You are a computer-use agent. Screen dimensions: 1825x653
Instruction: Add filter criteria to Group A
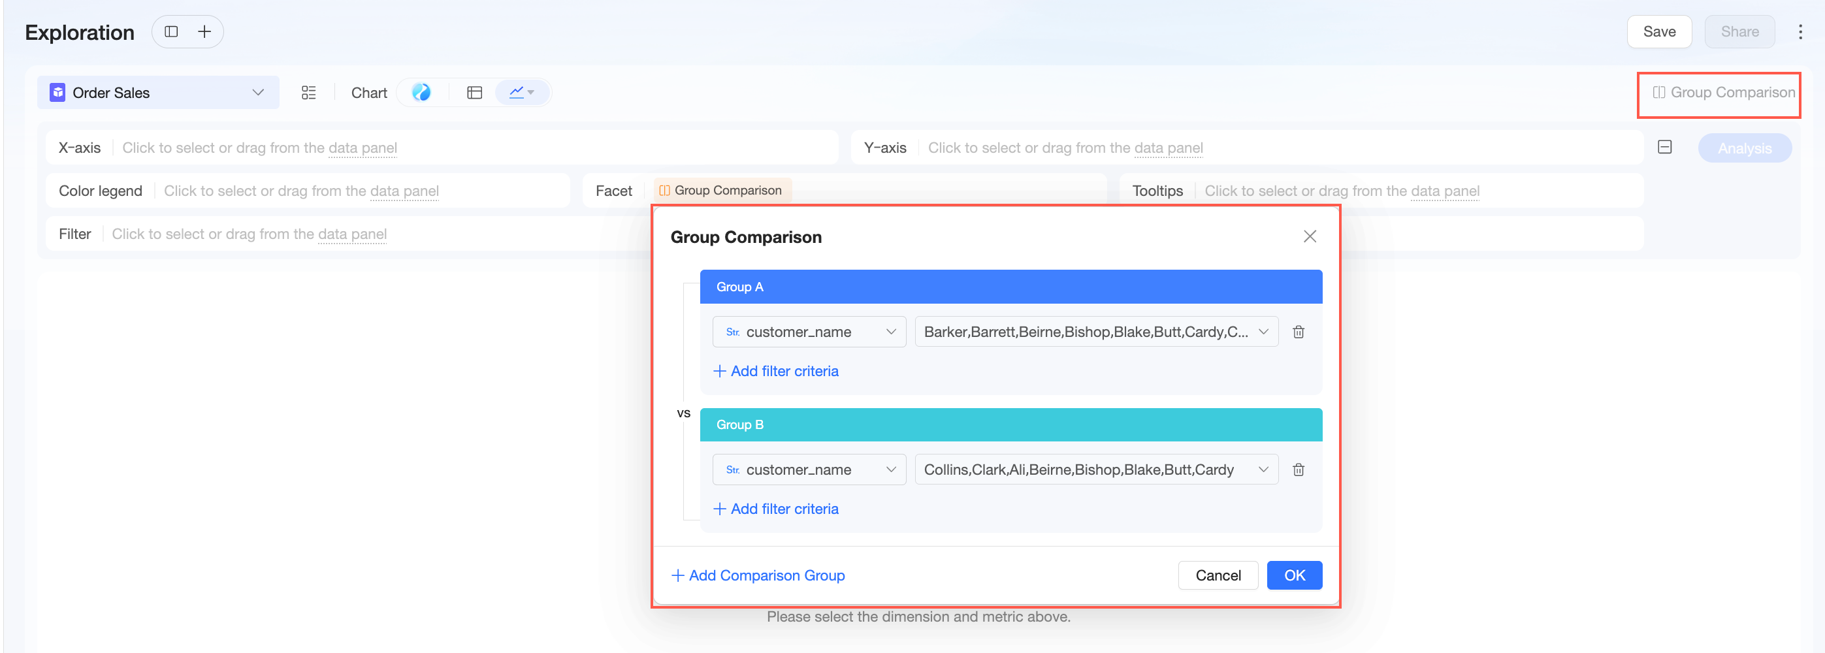click(x=776, y=371)
